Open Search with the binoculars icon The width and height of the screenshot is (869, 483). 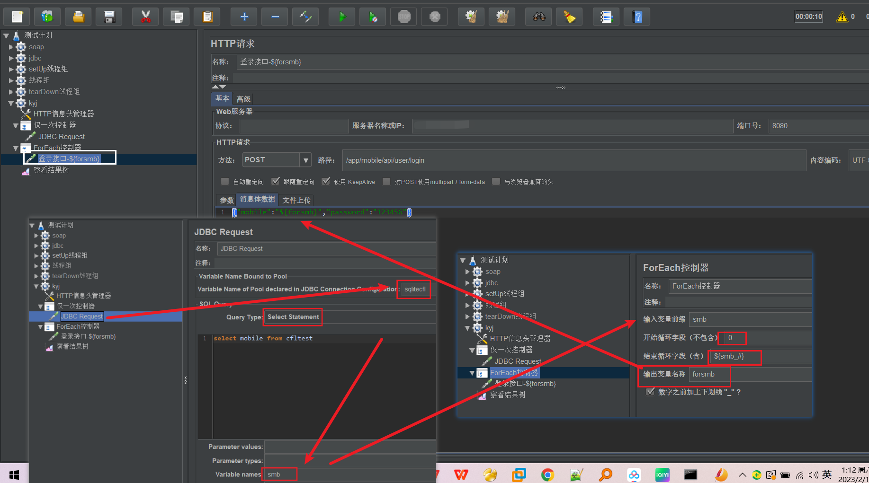pyautogui.click(x=539, y=17)
